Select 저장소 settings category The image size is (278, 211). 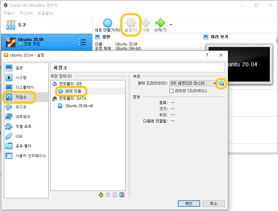pos(26,97)
